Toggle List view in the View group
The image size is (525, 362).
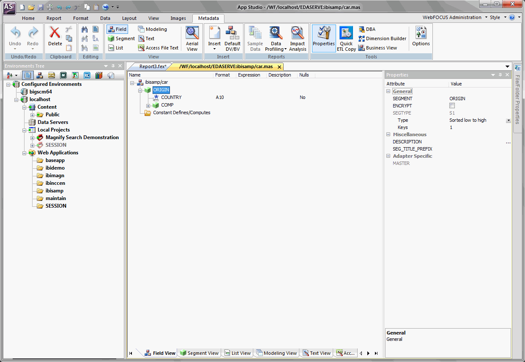click(115, 48)
